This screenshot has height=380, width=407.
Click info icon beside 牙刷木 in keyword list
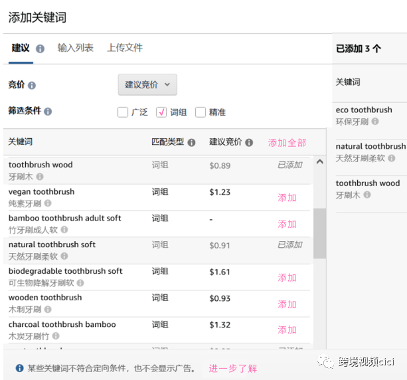click(40, 177)
